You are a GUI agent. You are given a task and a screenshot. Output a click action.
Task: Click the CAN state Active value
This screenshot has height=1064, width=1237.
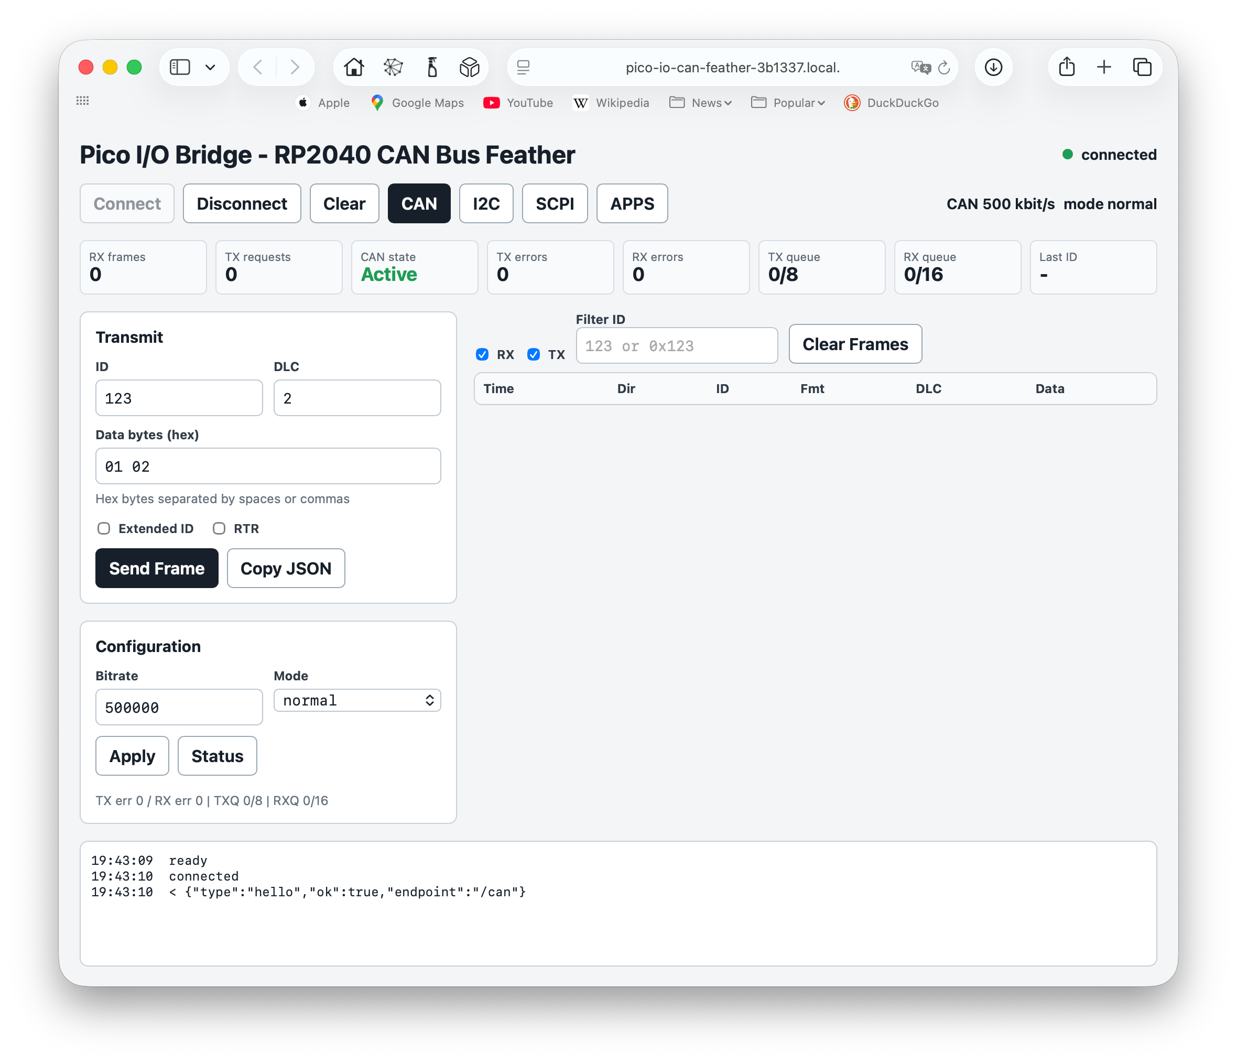click(389, 275)
